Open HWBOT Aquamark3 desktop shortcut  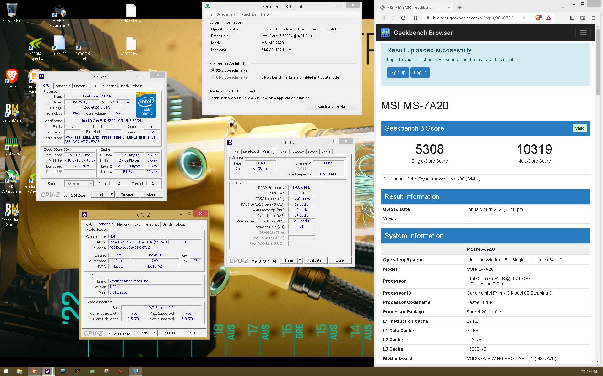point(59,15)
